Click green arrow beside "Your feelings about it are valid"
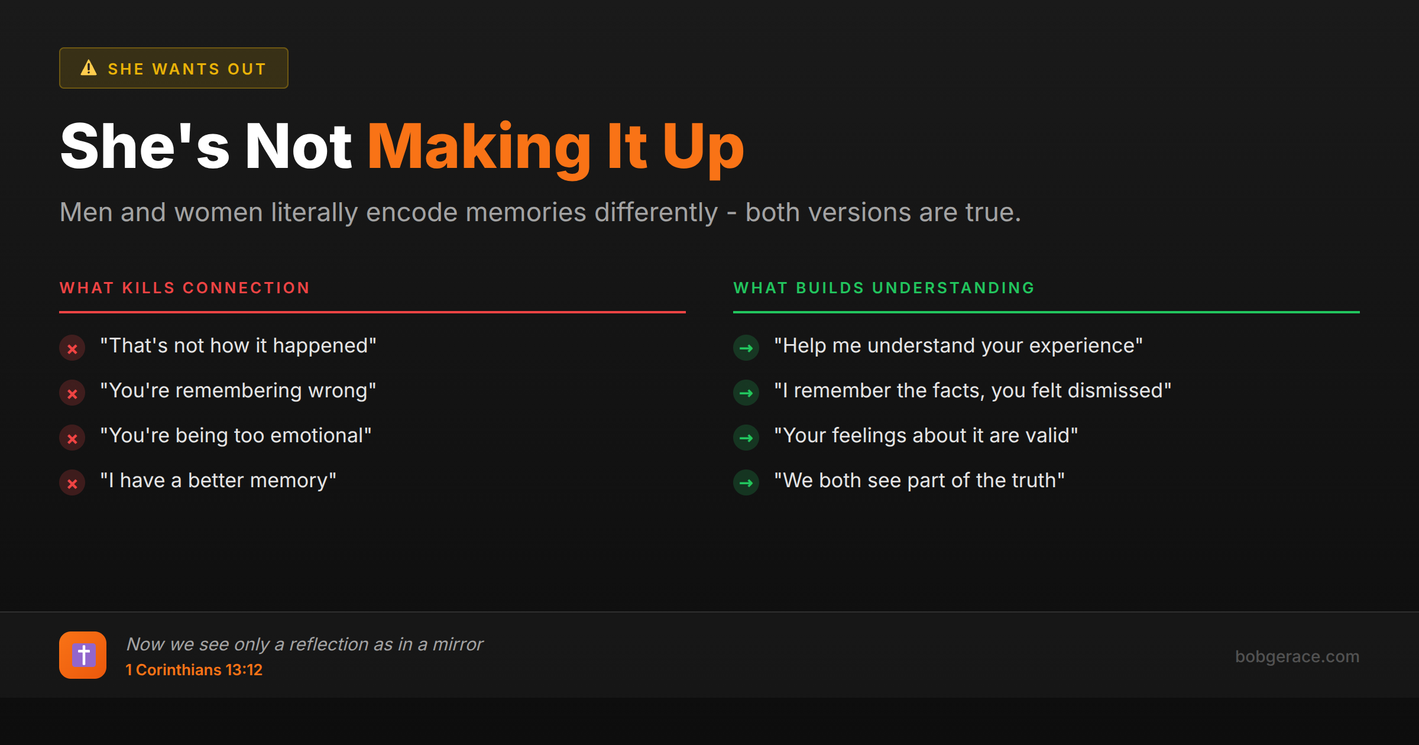Image resolution: width=1419 pixels, height=745 pixels. [x=746, y=438]
